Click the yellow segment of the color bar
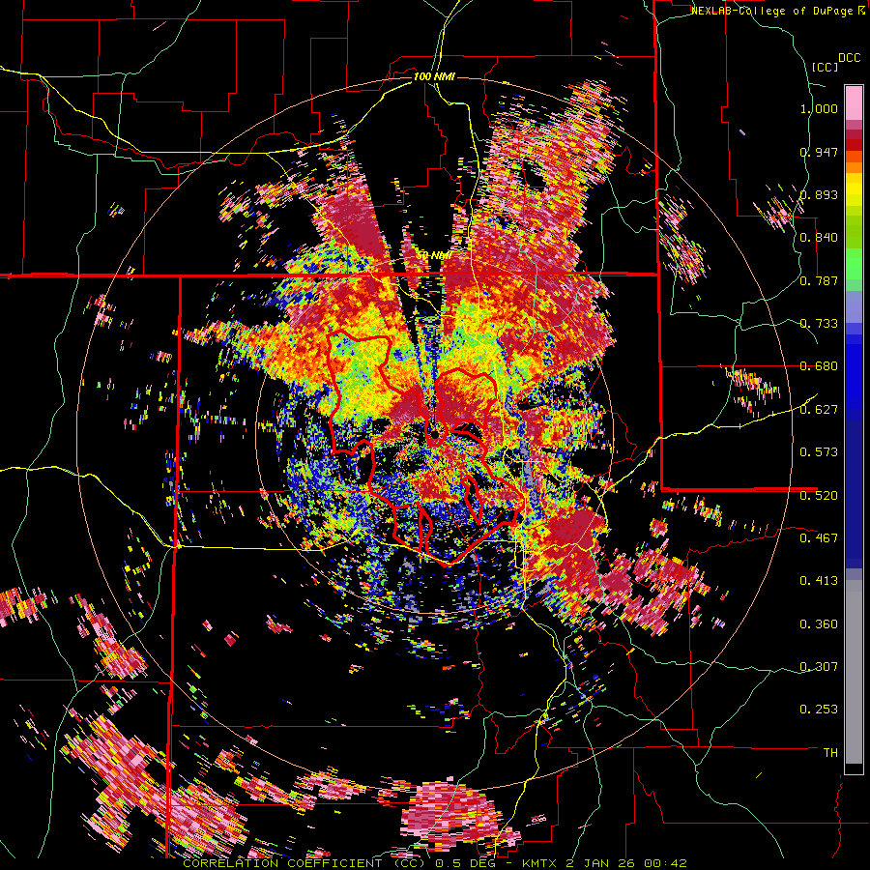The width and height of the screenshot is (870, 870). (x=854, y=188)
